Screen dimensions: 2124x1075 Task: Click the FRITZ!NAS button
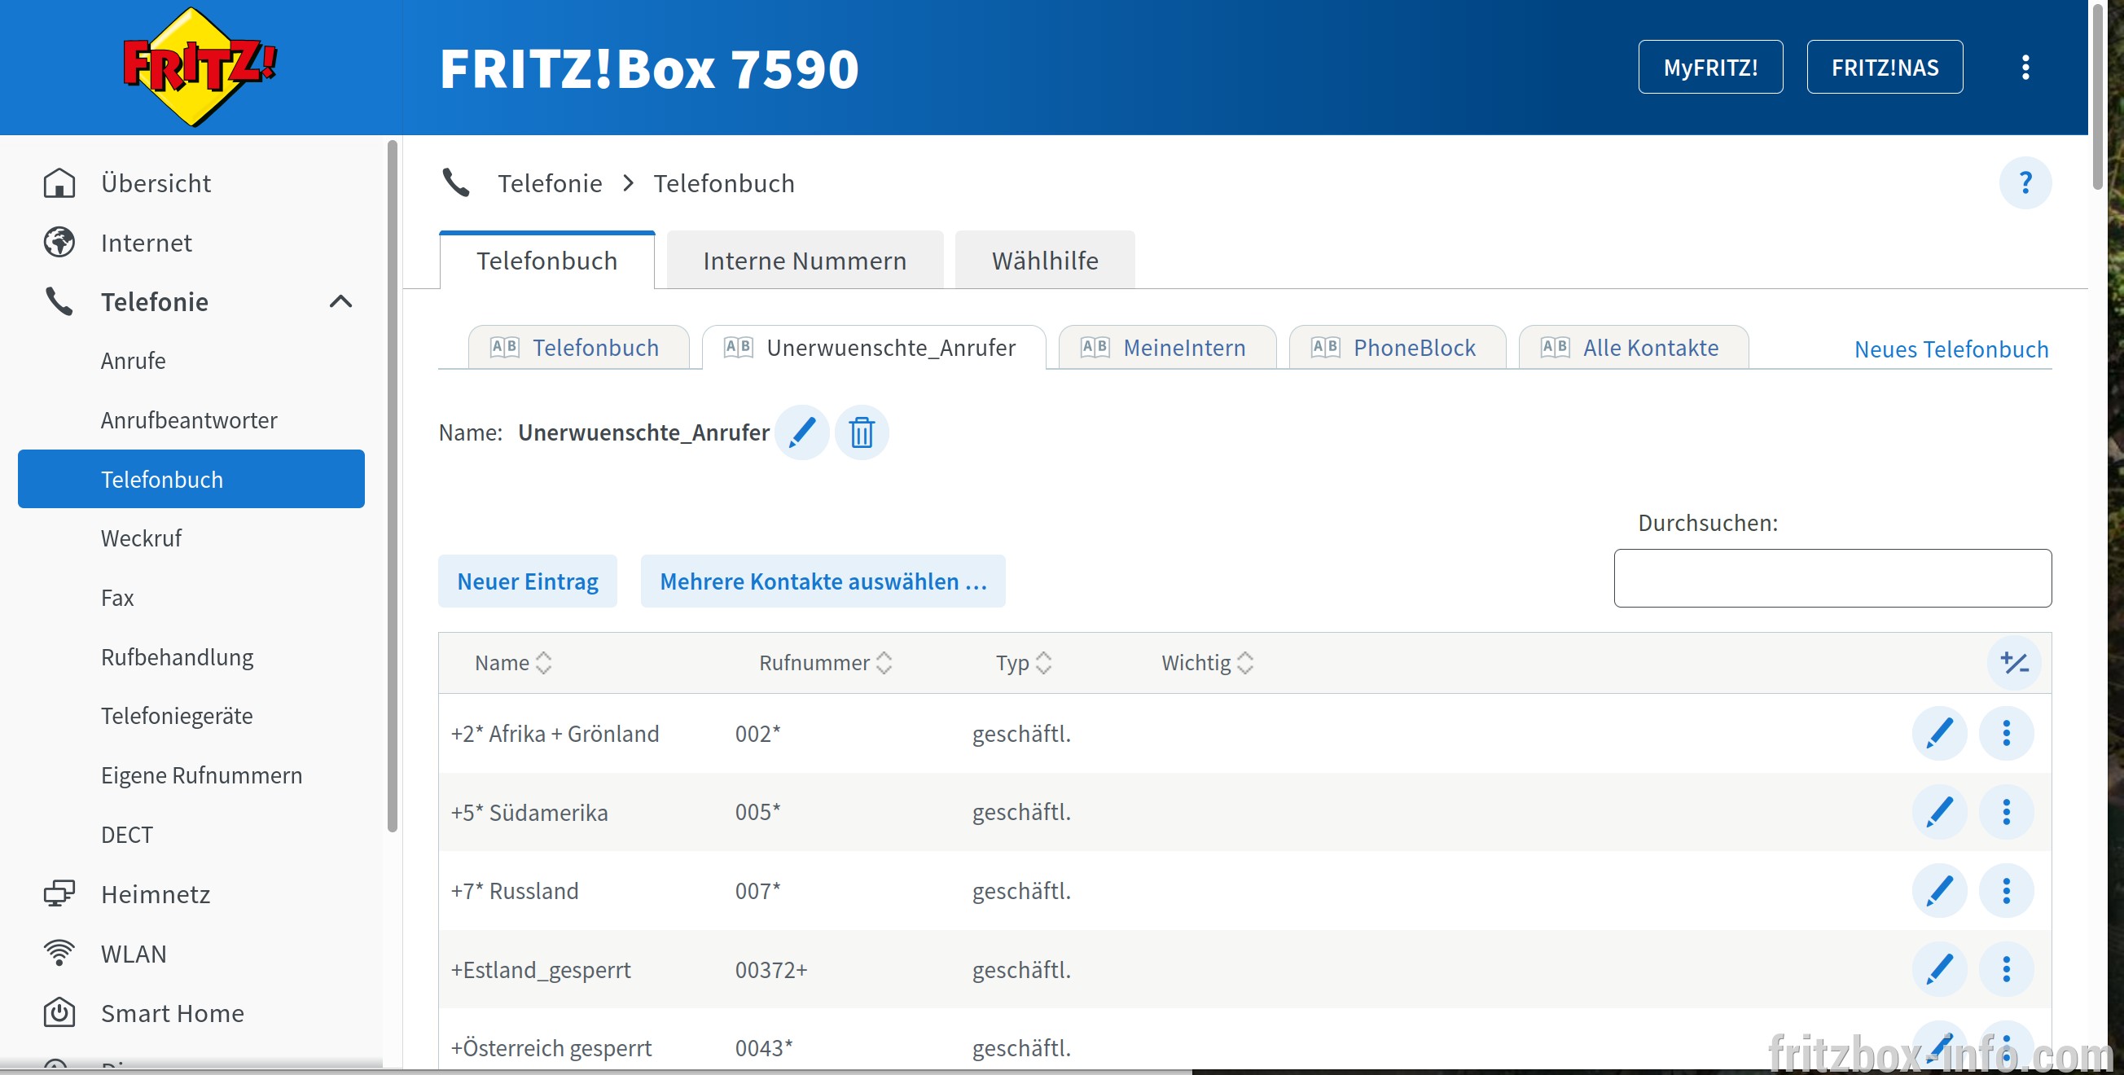[1884, 68]
